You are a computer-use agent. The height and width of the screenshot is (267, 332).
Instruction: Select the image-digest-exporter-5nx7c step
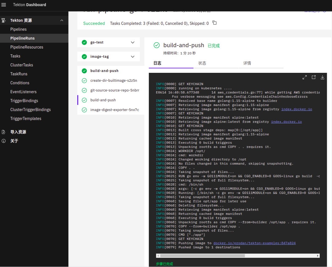click(114, 110)
